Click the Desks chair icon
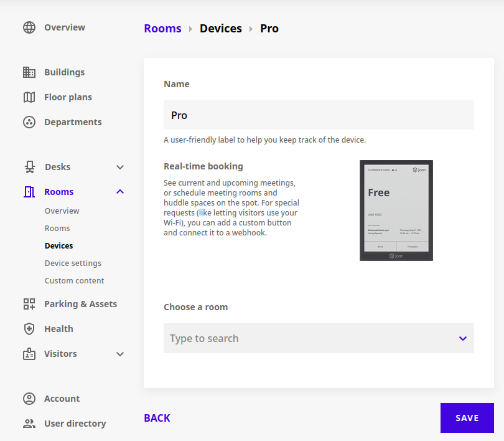Viewport: 504px width, 441px height. tap(30, 167)
